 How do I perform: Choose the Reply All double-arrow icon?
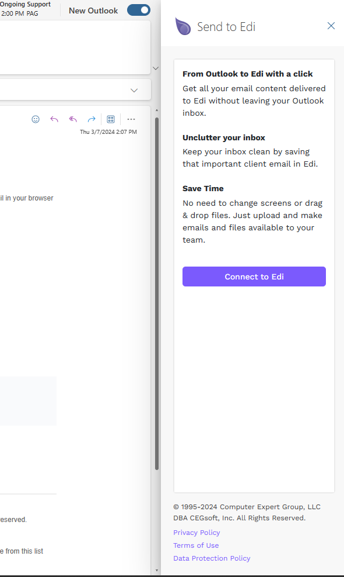click(73, 119)
